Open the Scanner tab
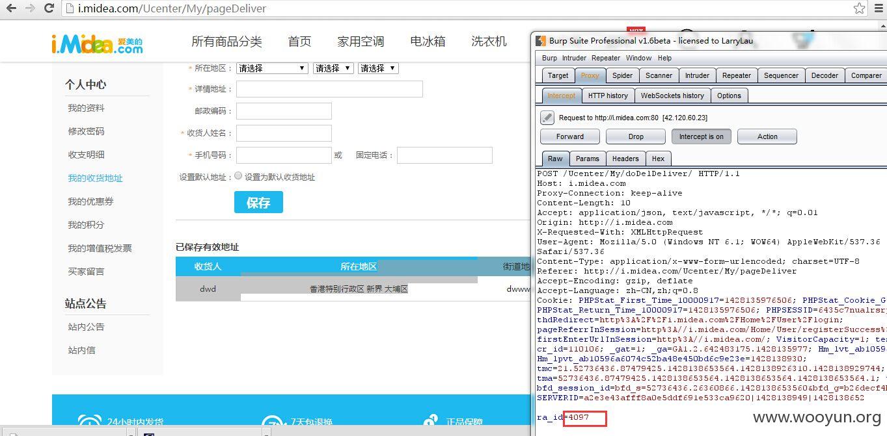The height and width of the screenshot is (436, 887). (659, 75)
